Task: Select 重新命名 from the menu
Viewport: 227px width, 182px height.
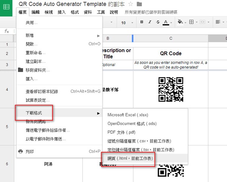Action: pyautogui.click(x=59, y=53)
